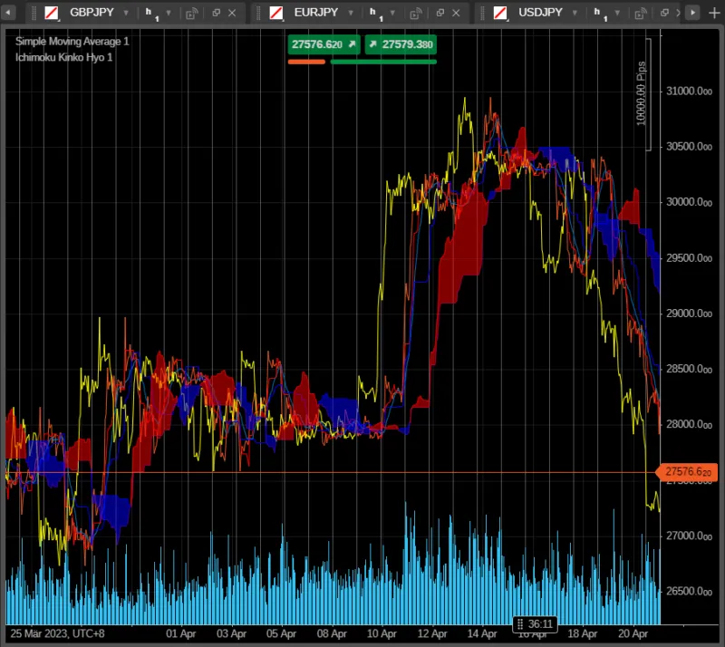
Task: Click the sell button at 27576.620
Action: click(324, 44)
